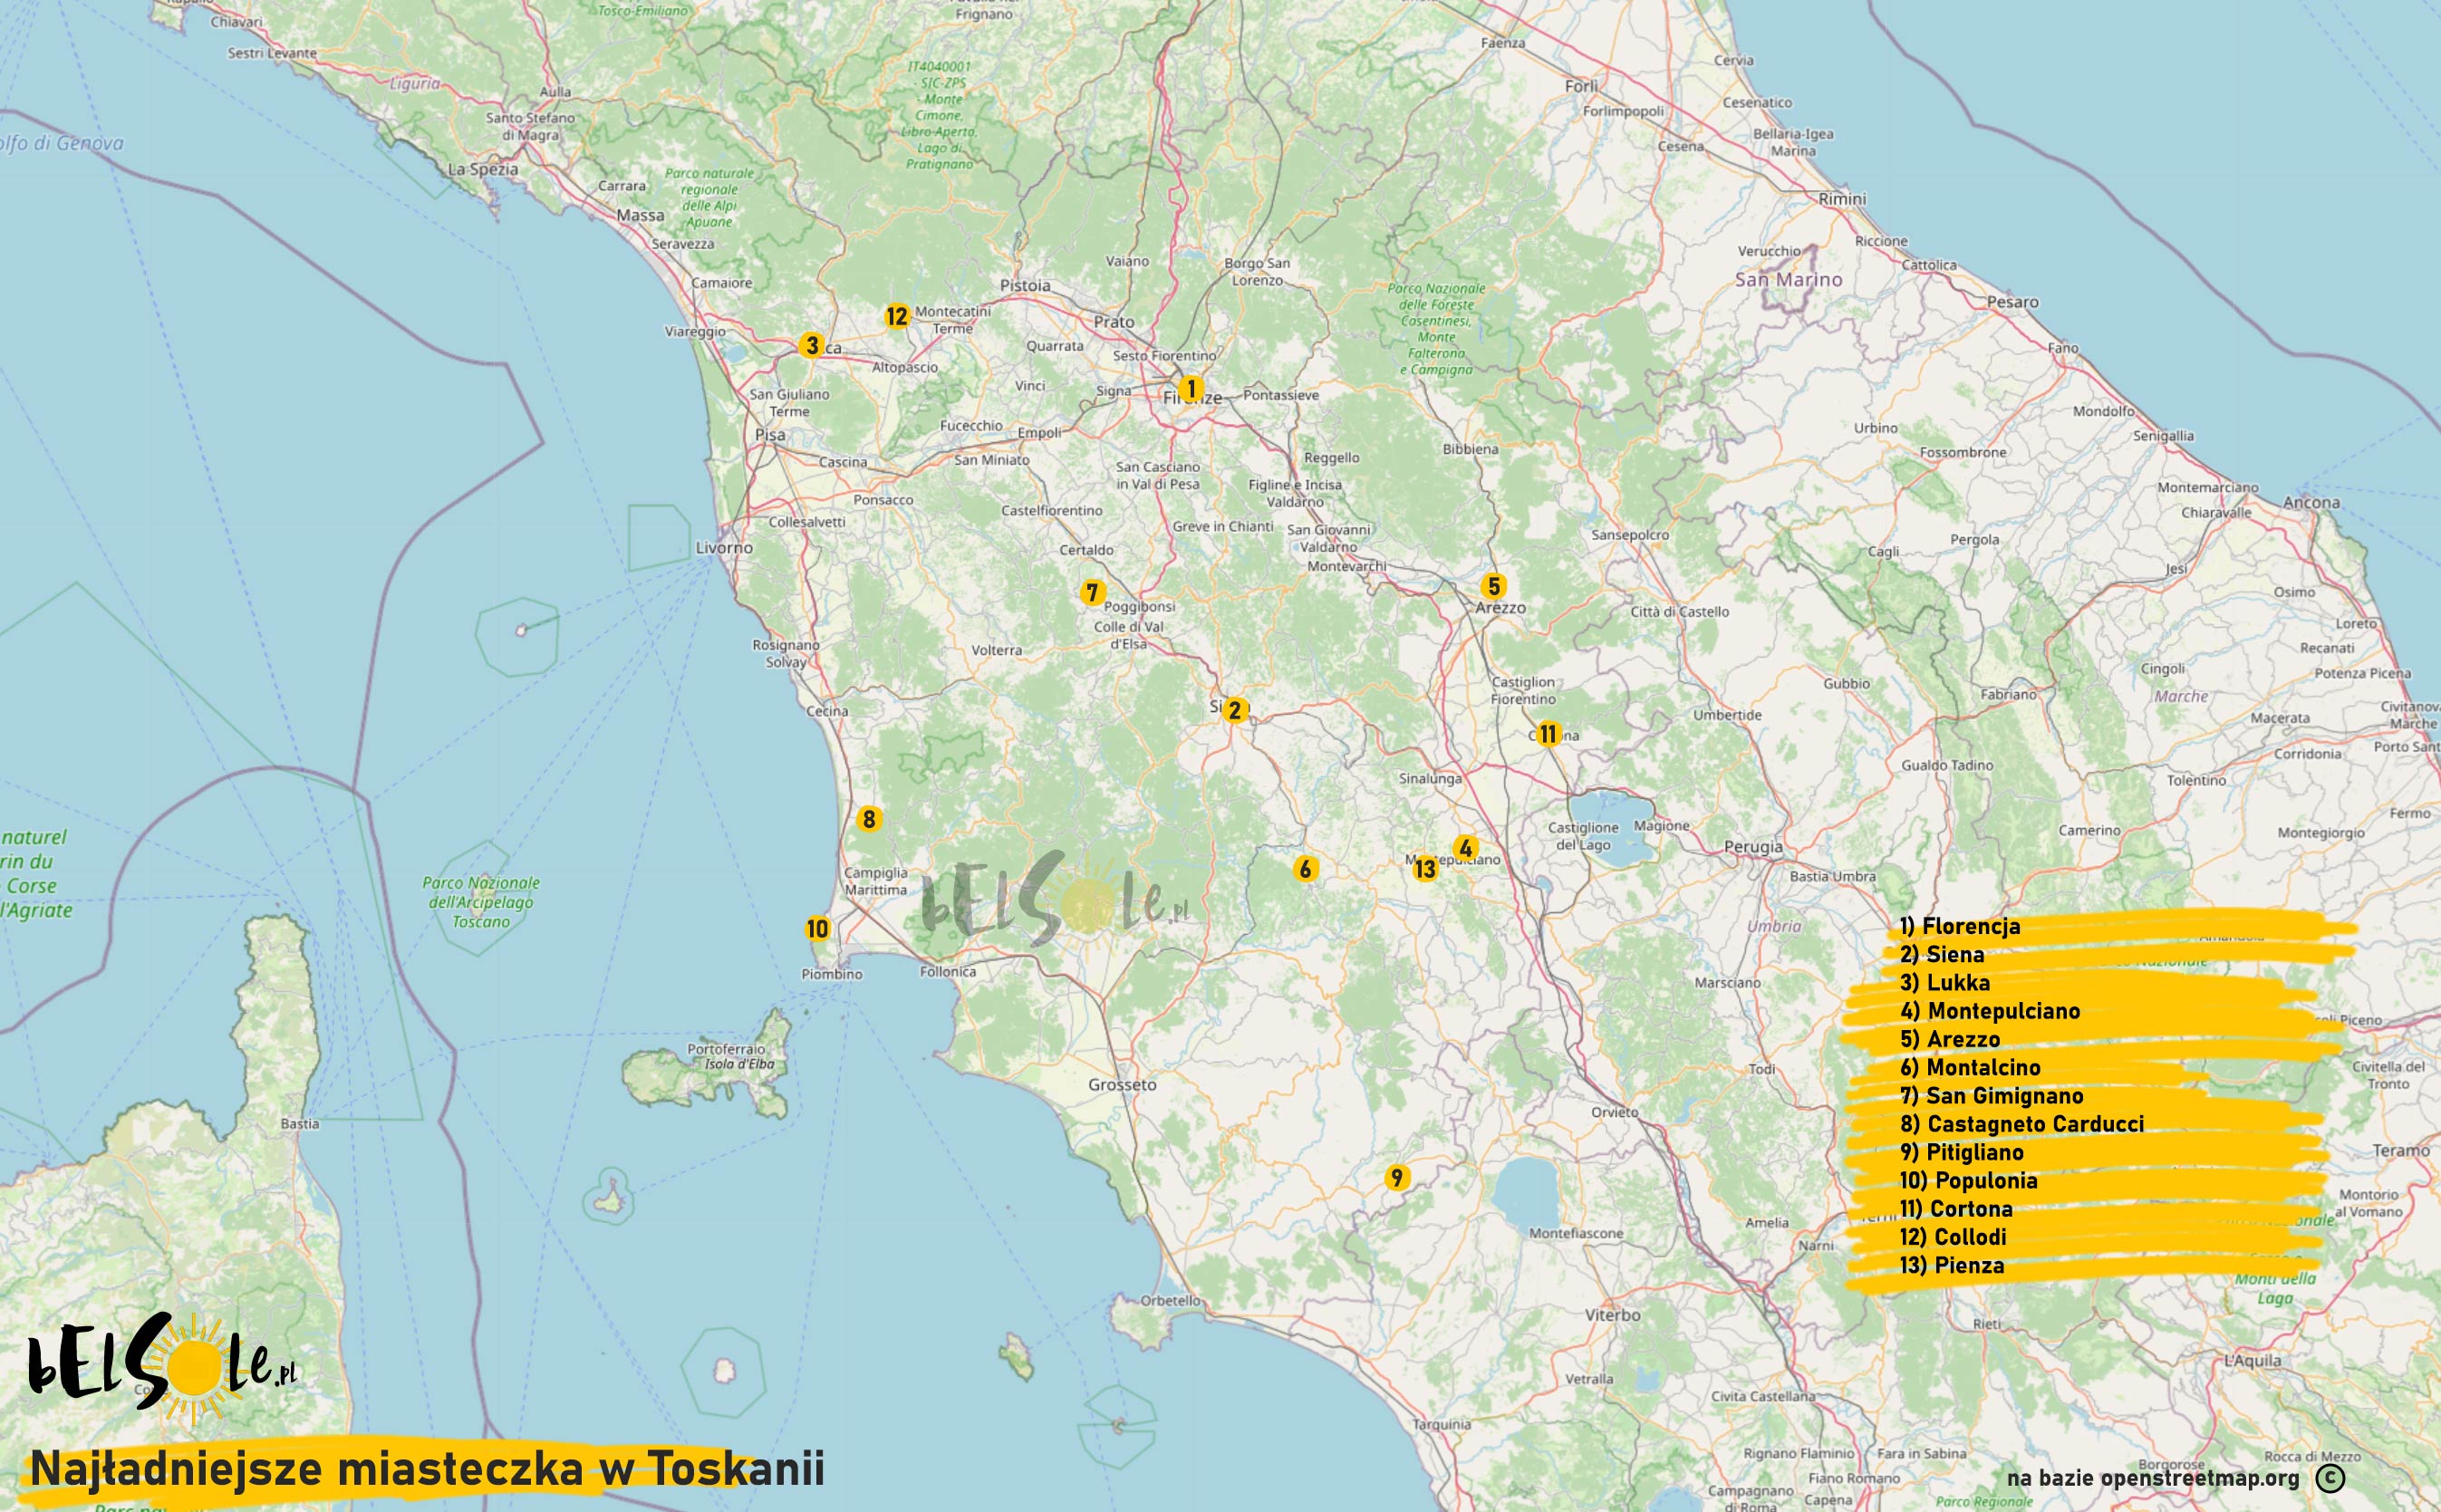Click marker 6 for Montalcino
This screenshot has width=2441, height=1512.
tap(1304, 869)
